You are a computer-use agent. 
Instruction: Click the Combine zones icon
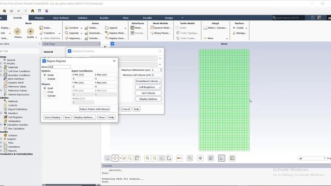[67, 28]
